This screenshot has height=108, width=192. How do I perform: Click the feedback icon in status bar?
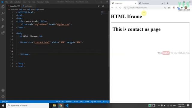click(x=103, y=102)
